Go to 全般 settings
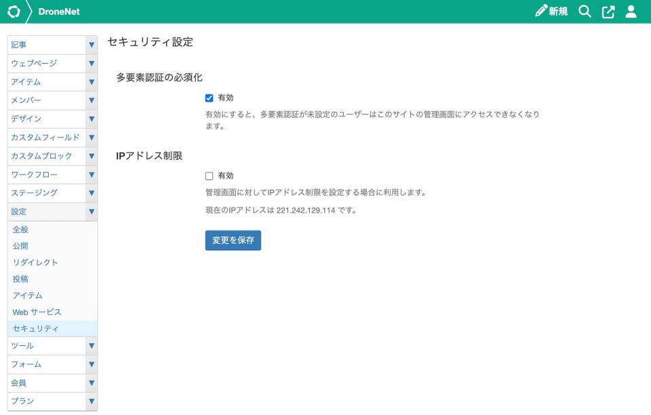 pos(52,229)
